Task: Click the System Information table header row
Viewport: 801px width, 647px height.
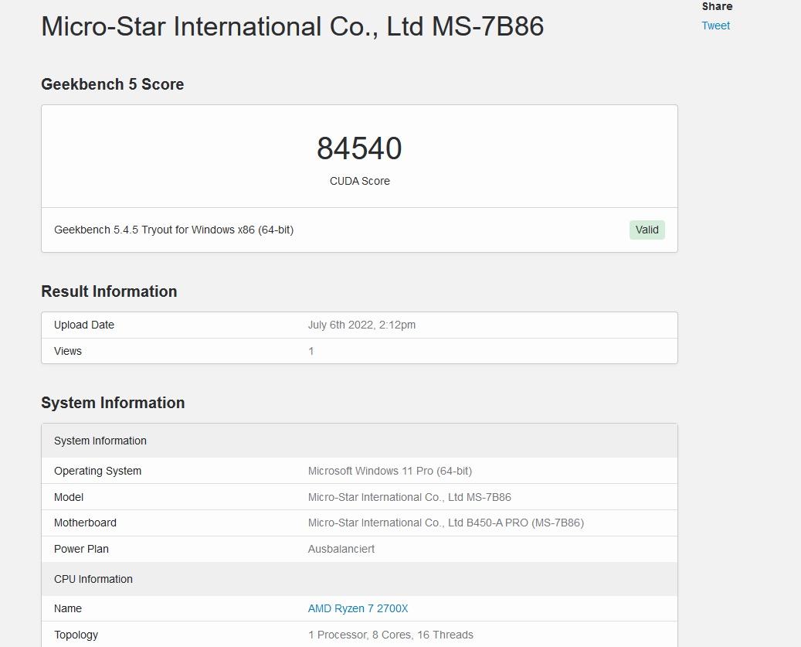Action: coord(359,441)
